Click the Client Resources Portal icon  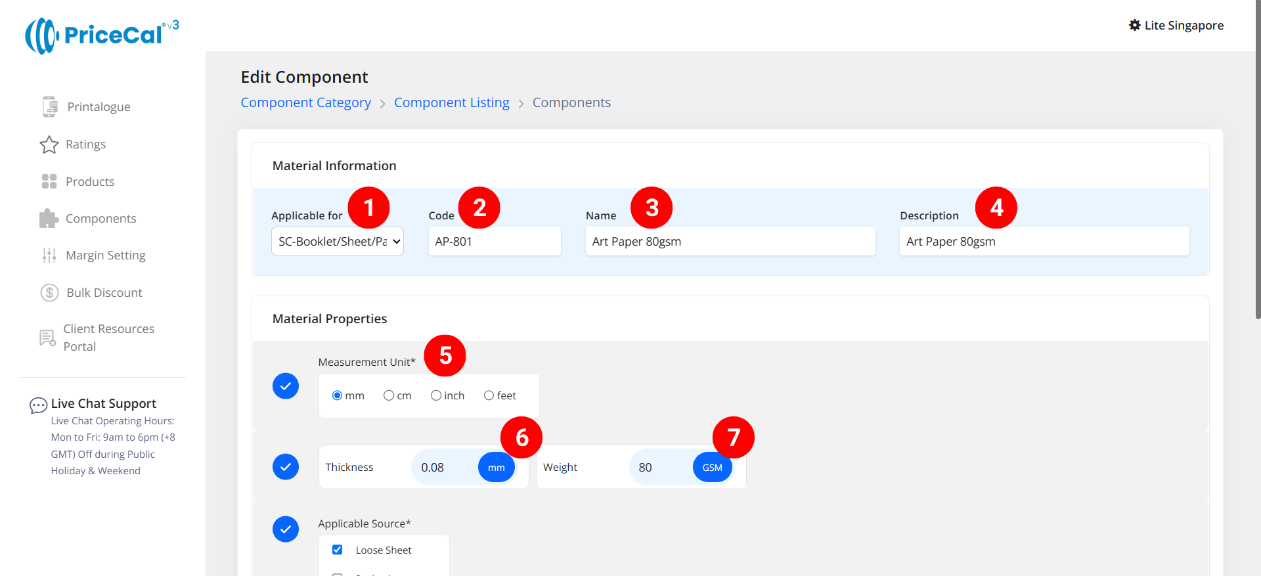tap(47, 338)
